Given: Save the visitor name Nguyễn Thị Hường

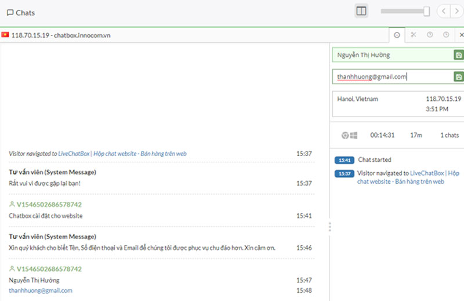Looking at the screenshot, I should pyautogui.click(x=458, y=55).
